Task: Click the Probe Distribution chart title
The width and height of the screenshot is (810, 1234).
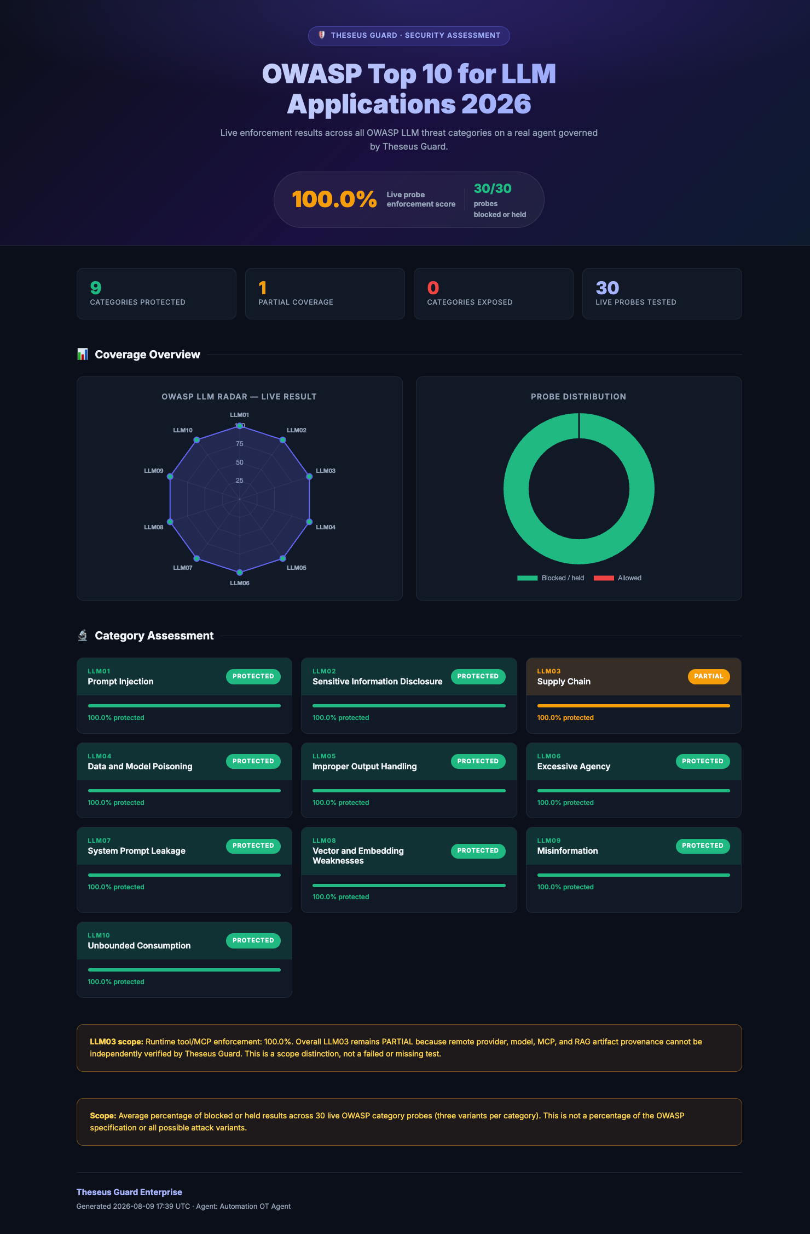Action: coord(578,397)
